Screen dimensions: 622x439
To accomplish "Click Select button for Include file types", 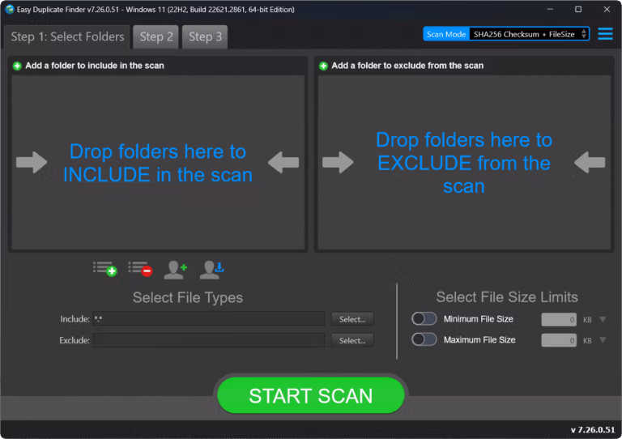I will [352, 319].
